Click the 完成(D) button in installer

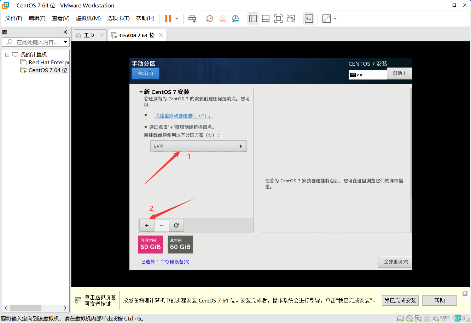(145, 74)
